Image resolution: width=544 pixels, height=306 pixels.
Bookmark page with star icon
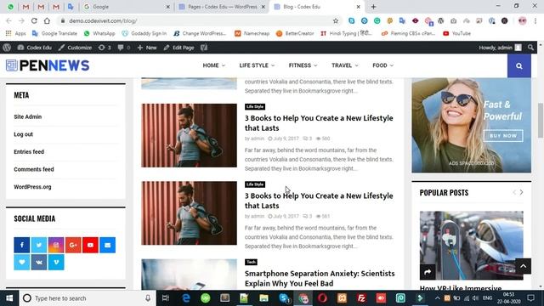pyautogui.click(x=336, y=20)
